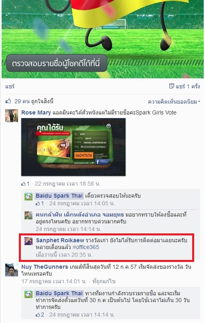Image resolution: width=205 pixels, height=323 pixels.
Task: Open the voucher image in Rose Mary's comment
Action: pos(73,147)
